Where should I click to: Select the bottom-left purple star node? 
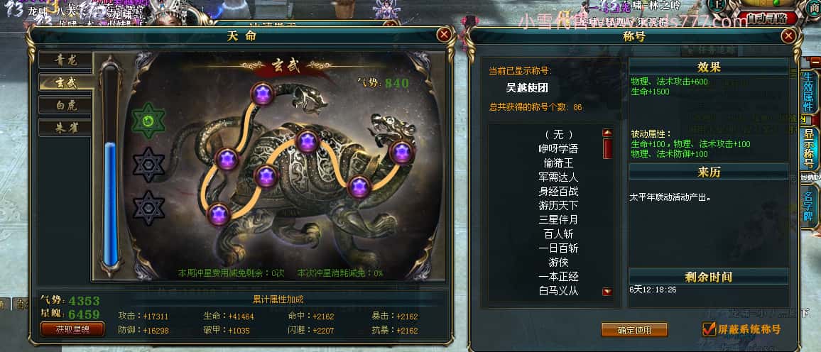218,214
